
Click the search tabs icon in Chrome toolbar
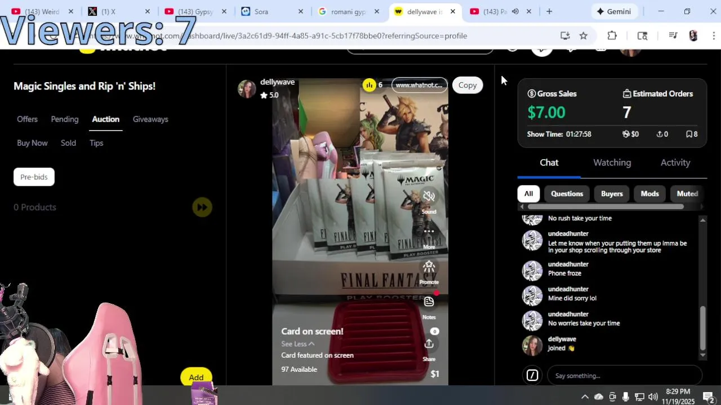pyautogui.click(x=642, y=35)
